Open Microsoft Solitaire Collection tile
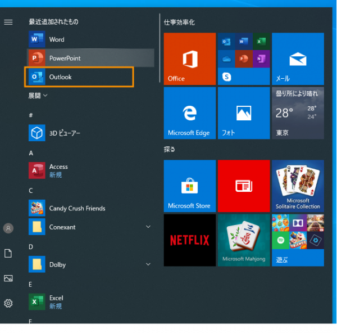The width and height of the screenshot is (337, 333). point(298,186)
